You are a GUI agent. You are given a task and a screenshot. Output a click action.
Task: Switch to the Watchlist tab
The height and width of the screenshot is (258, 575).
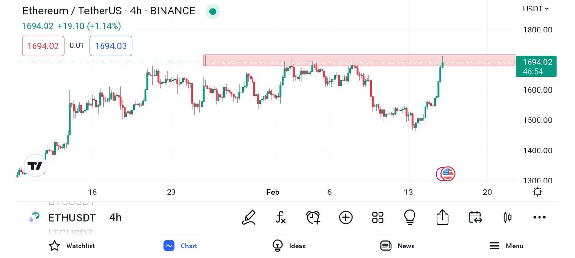click(x=72, y=246)
